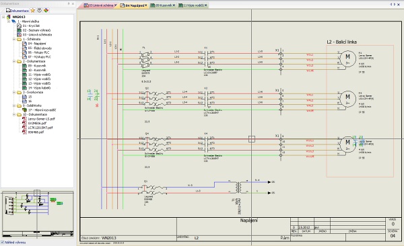This screenshot has height=246, width=404.
Task: Select the top motor M symbol
Action: (347, 59)
